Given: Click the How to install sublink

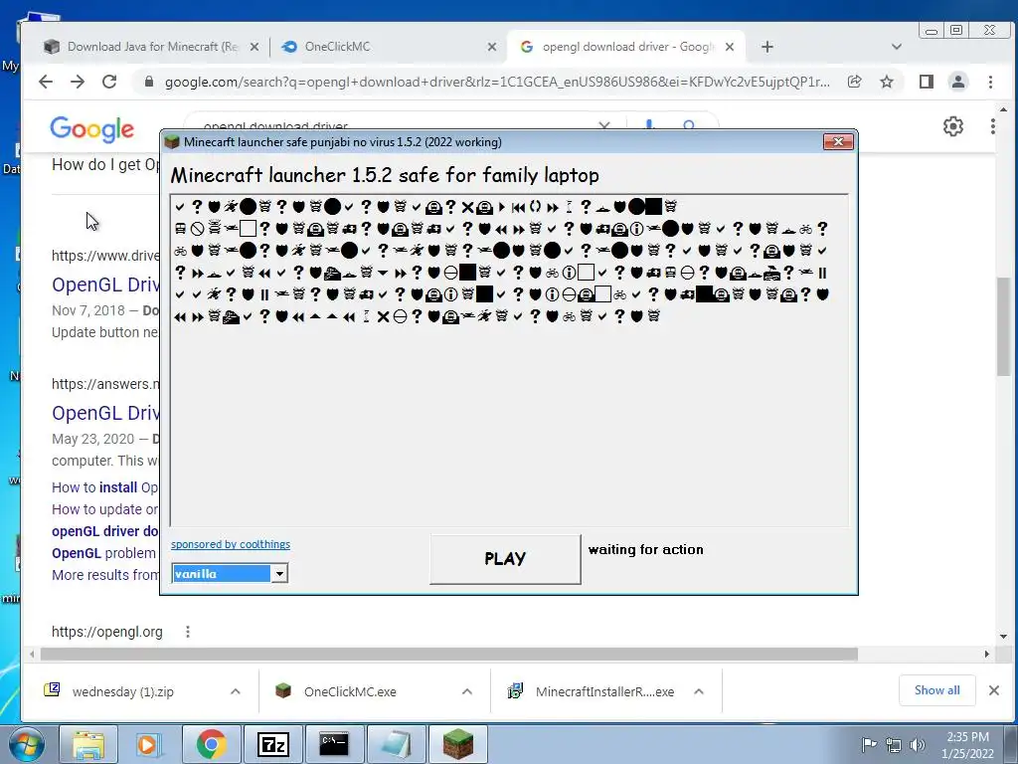Looking at the screenshot, I should (105, 487).
